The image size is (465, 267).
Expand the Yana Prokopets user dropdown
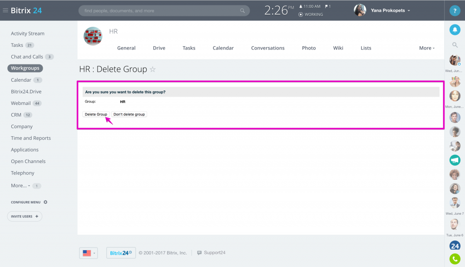coord(409,11)
